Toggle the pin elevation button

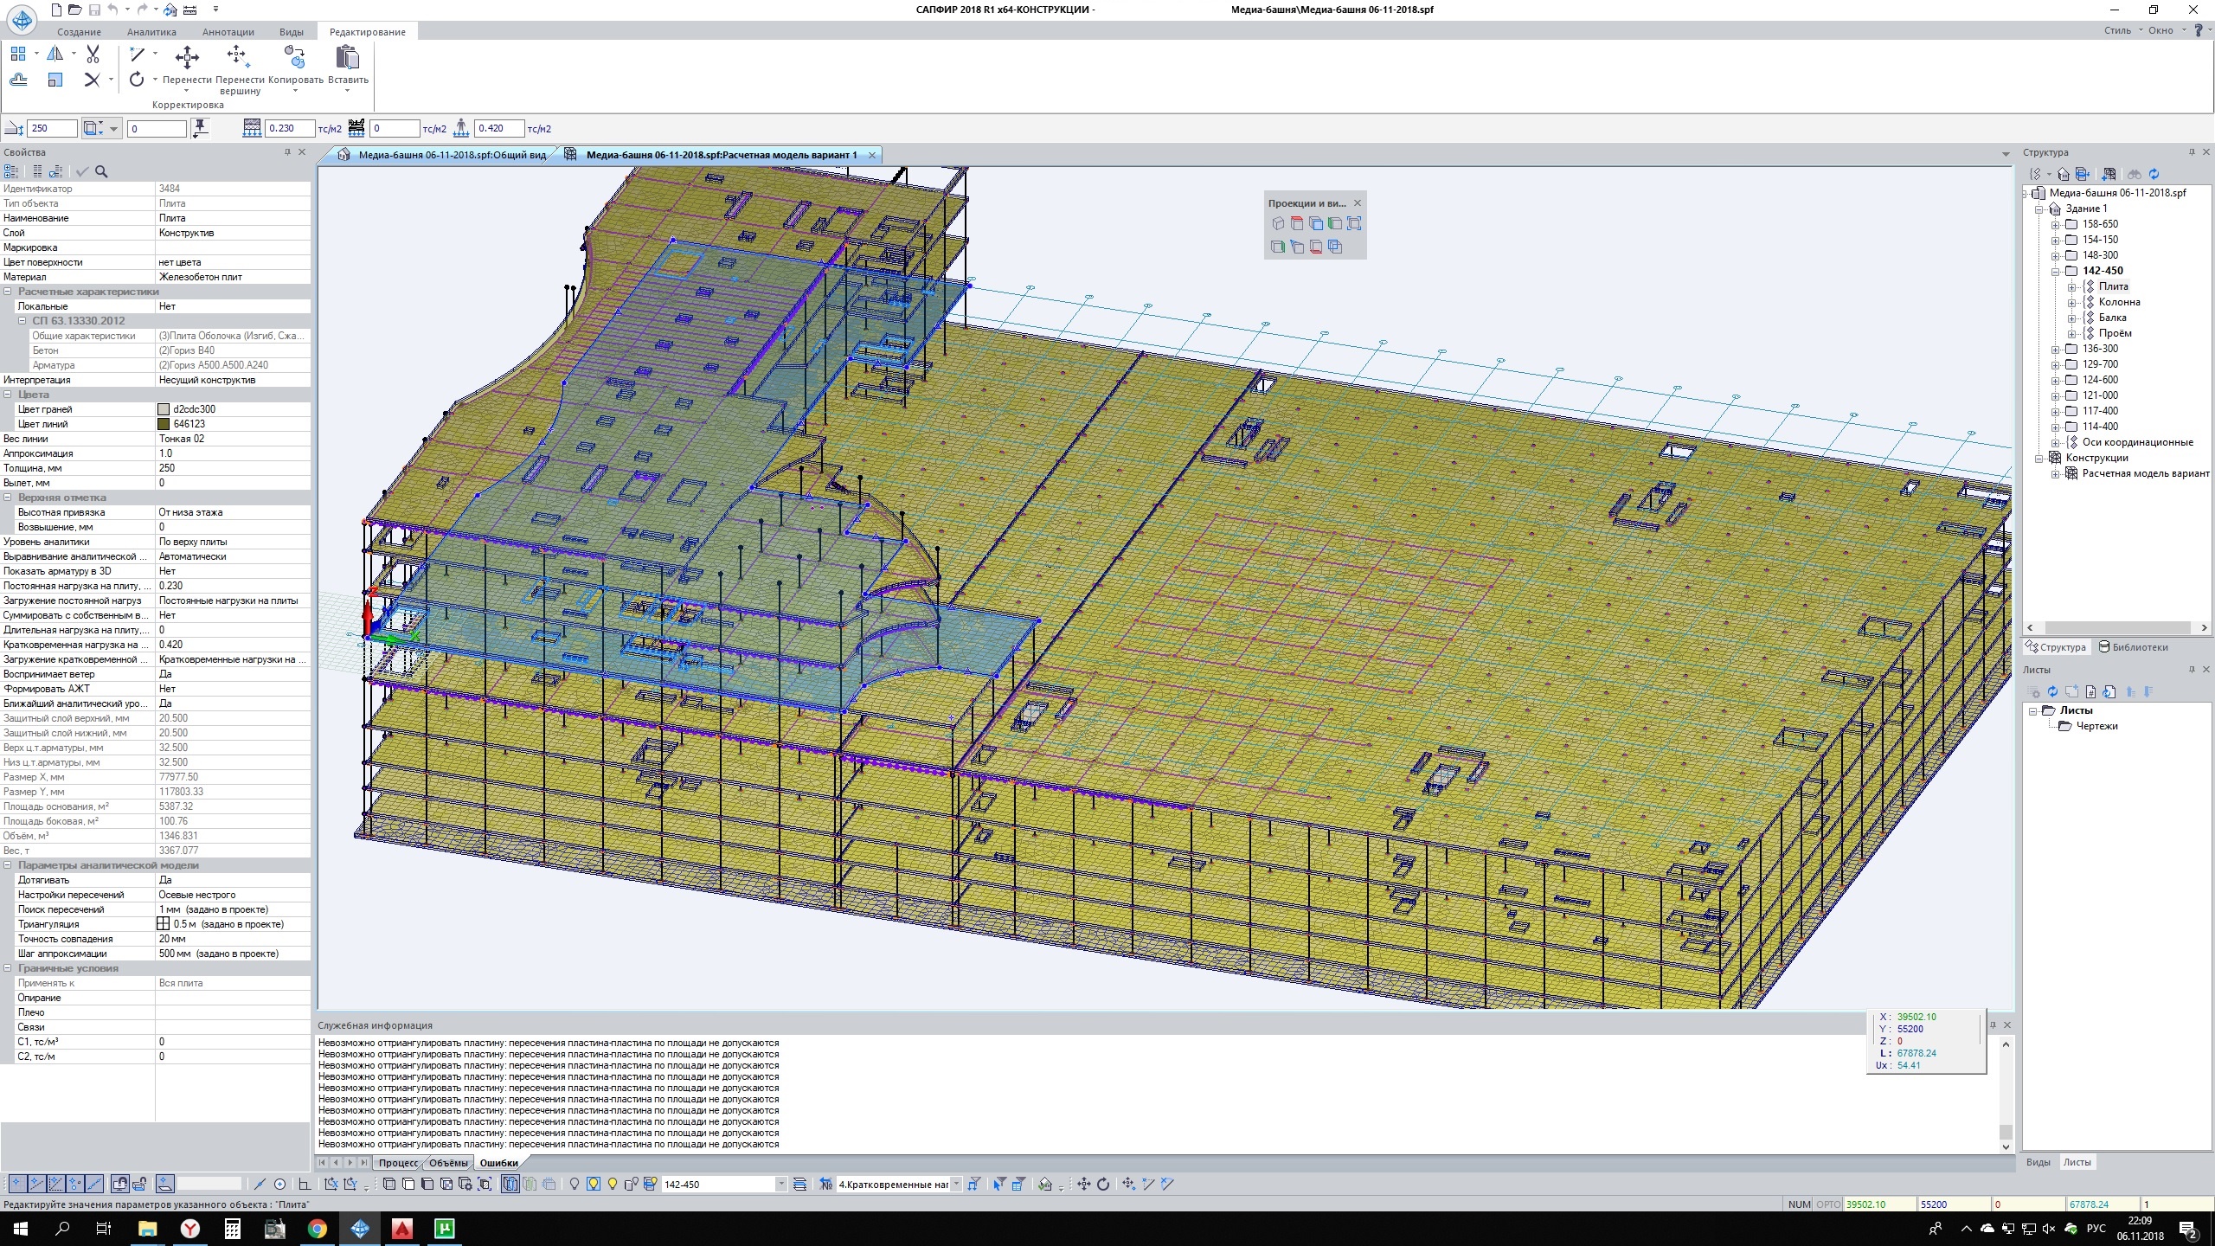click(200, 129)
